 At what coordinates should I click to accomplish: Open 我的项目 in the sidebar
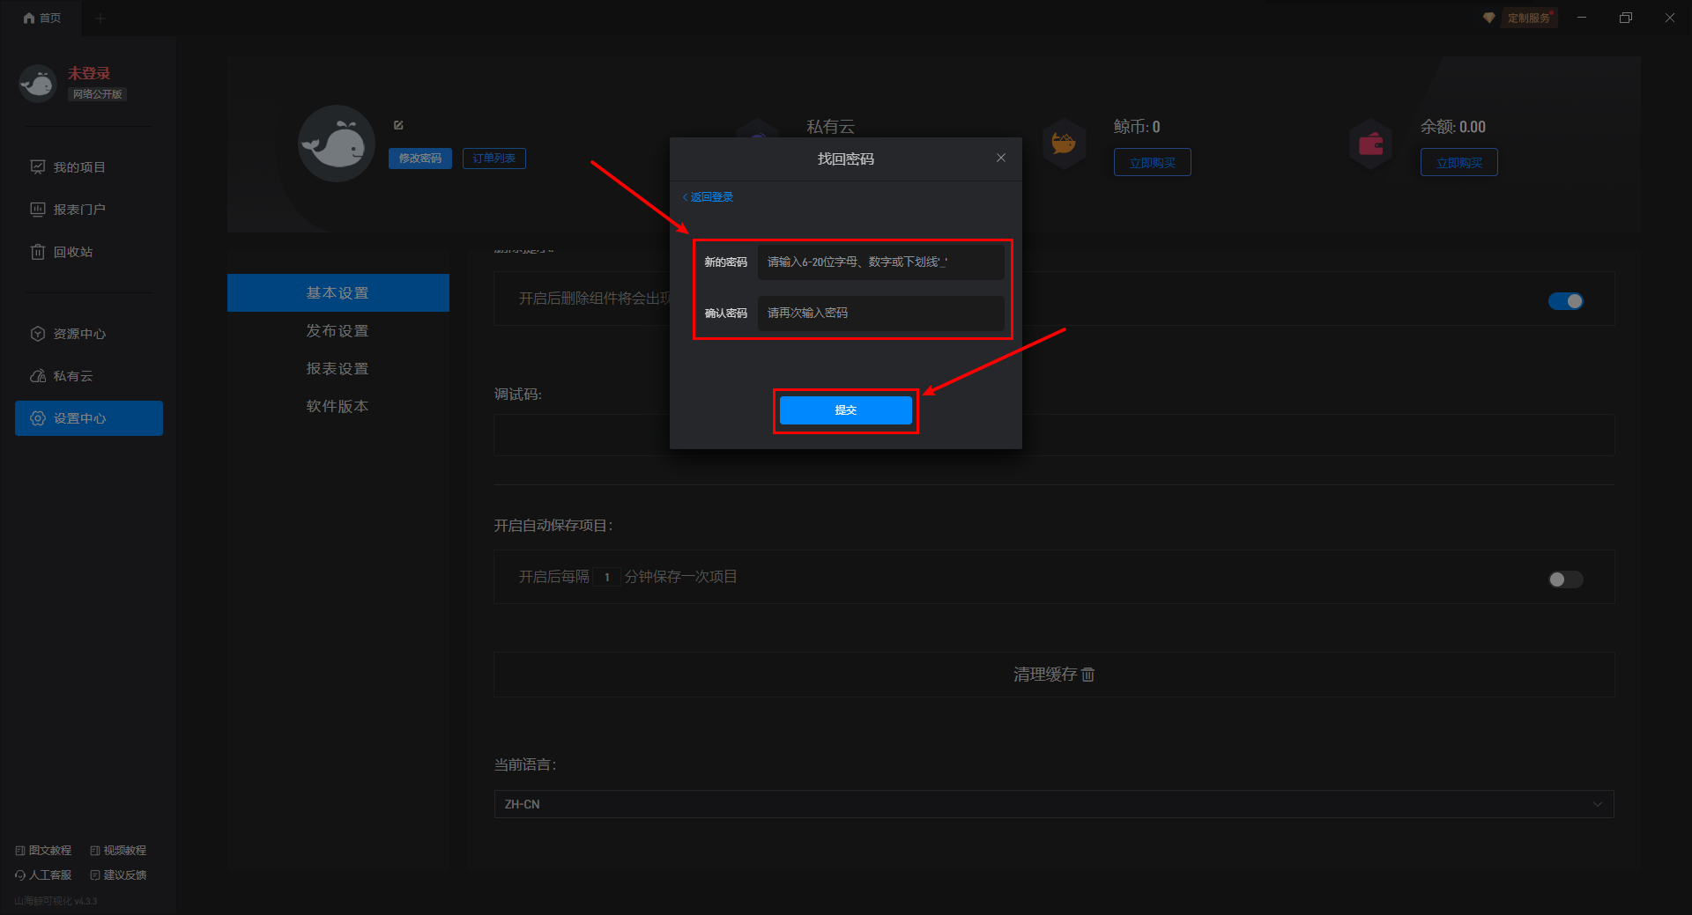click(x=79, y=167)
